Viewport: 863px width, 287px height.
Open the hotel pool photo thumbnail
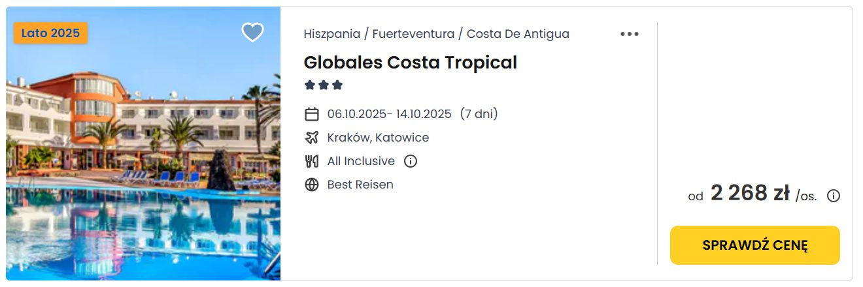(143, 143)
